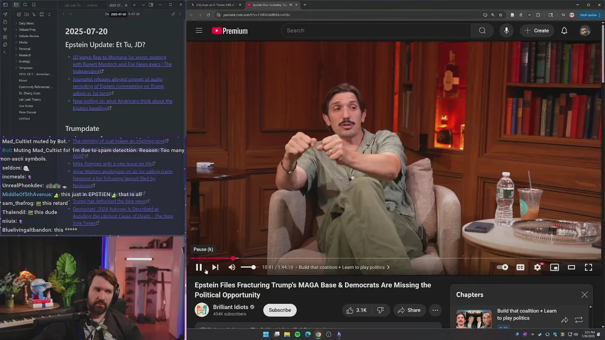Close the Chapters panel
Screen dimensions: 605x340
point(585,295)
